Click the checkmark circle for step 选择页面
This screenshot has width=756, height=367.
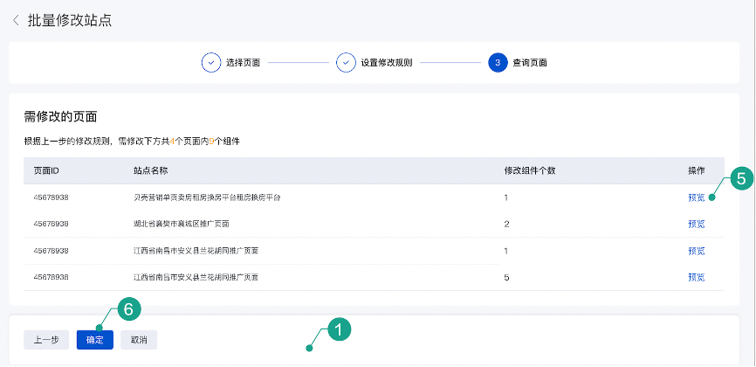tap(211, 63)
